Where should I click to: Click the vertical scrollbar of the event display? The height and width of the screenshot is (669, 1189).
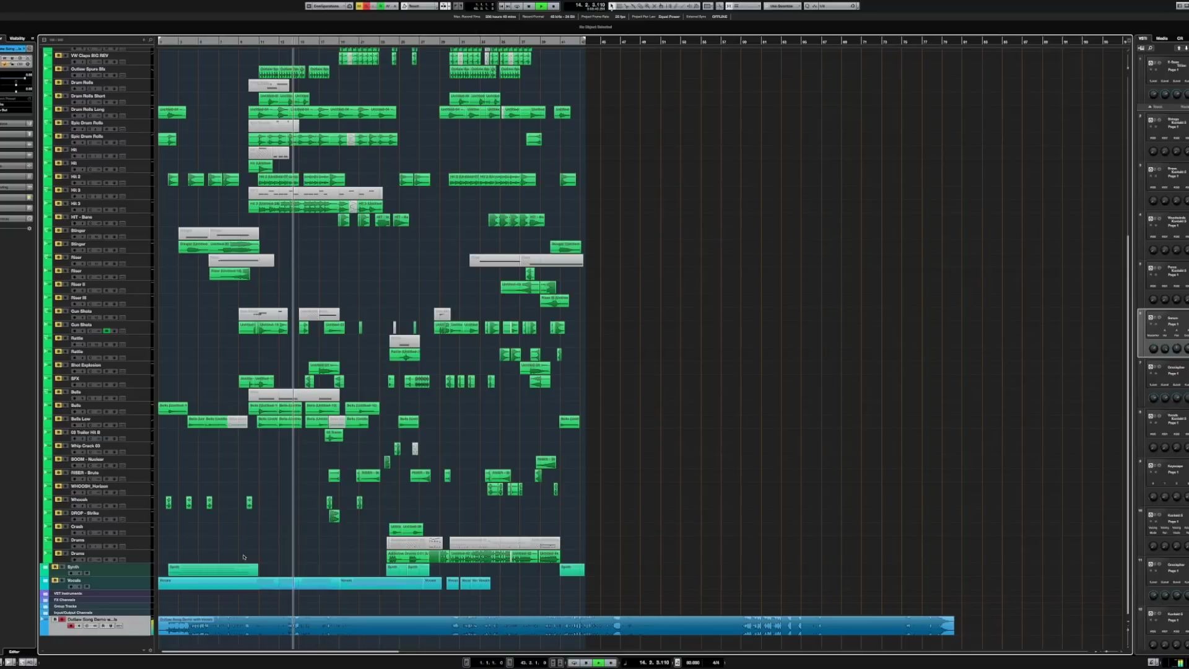pyautogui.click(x=1128, y=424)
